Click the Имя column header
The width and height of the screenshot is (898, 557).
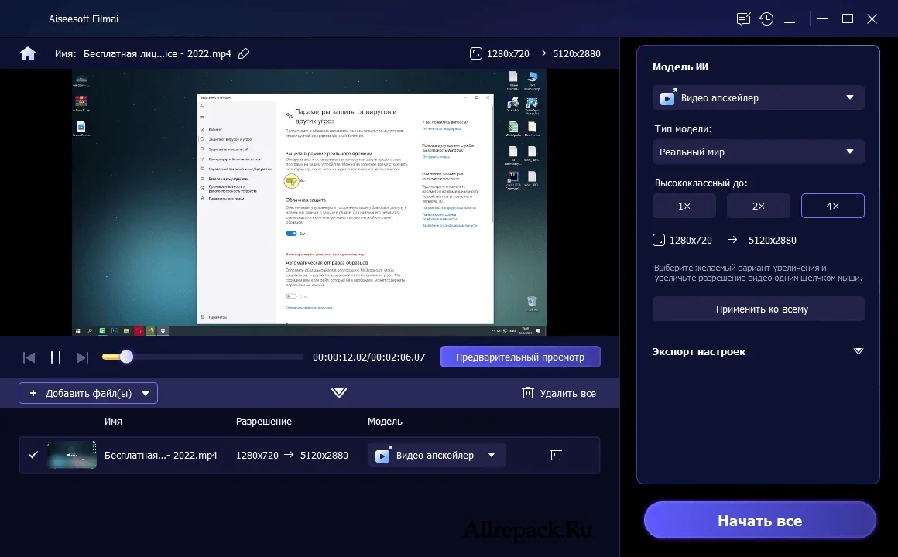pos(113,422)
